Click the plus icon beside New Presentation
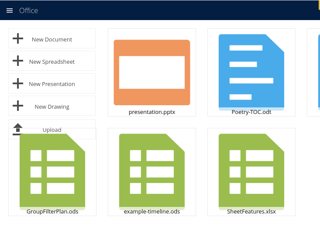This screenshot has width=320, height=234. coord(18,83)
